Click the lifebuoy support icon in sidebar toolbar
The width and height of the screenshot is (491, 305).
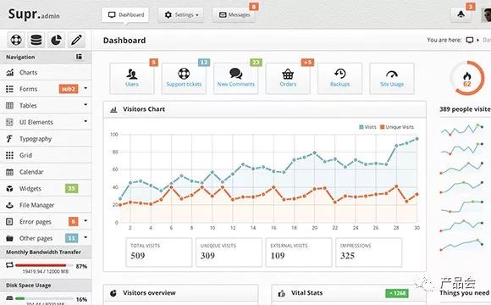coord(16,40)
